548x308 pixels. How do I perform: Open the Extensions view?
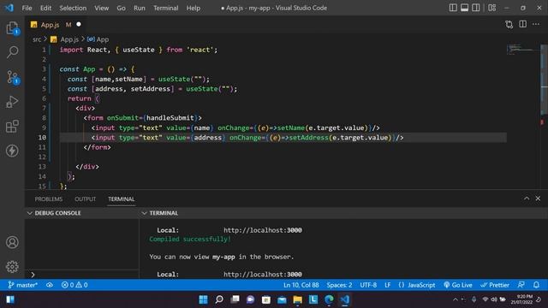click(x=12, y=127)
